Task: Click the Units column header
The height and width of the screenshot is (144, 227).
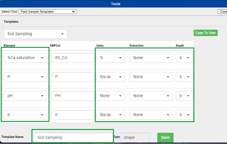Action: tap(100, 46)
